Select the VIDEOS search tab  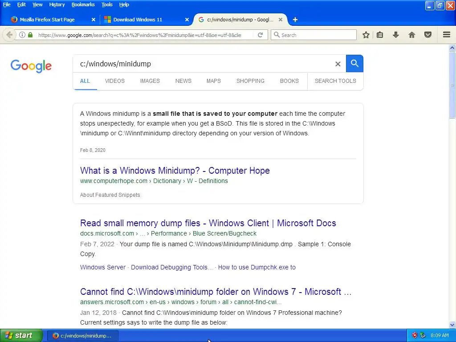pos(114,81)
